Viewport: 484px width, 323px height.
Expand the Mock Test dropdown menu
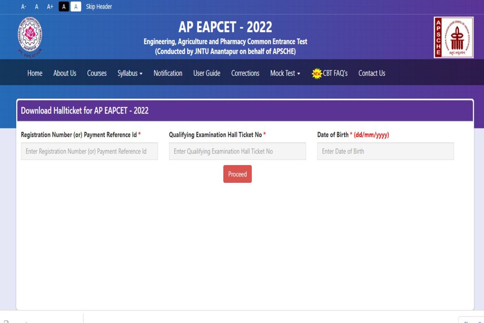coord(285,73)
